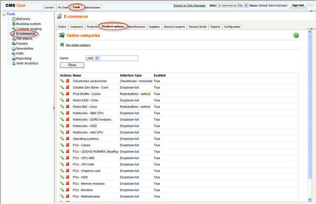Follow the Switch to Site Manager link
The height and width of the screenshot is (204, 316).
tap(190, 6)
